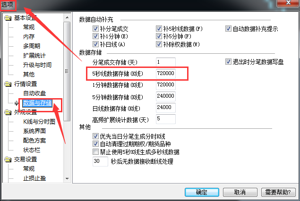Click the tree scrollbar down arrow
The height and width of the screenshot is (201, 300).
click(x=67, y=179)
